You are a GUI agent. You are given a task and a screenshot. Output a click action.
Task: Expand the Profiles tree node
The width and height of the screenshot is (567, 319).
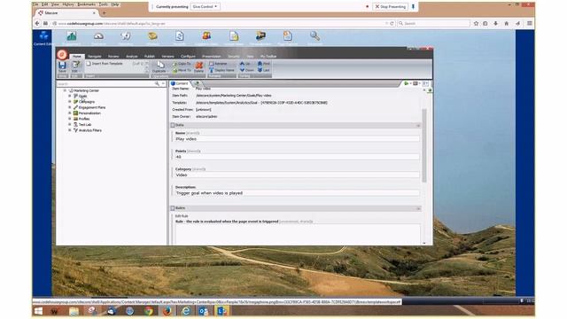pyautogui.click(x=70, y=119)
